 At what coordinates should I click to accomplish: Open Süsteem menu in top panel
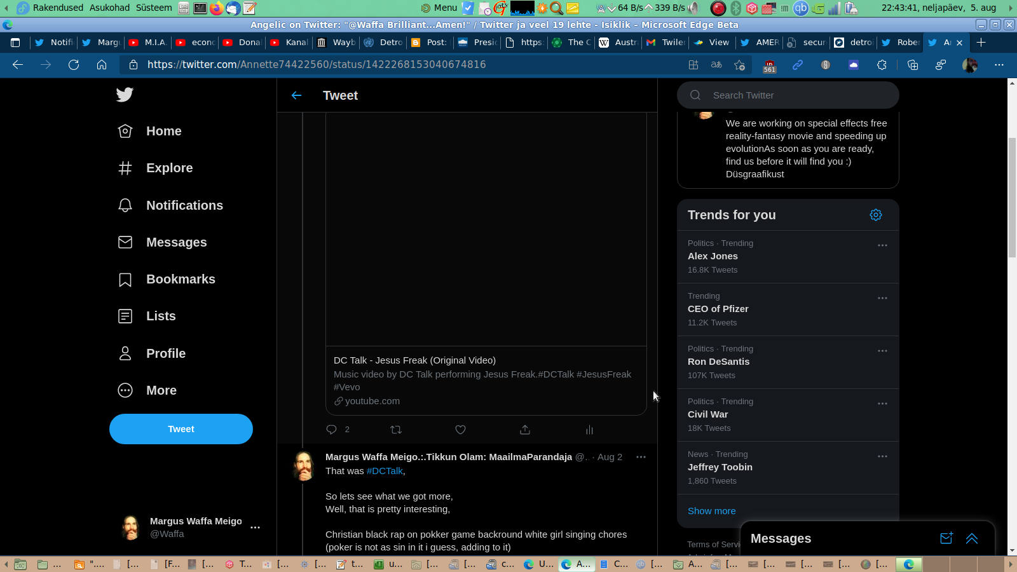pyautogui.click(x=154, y=8)
